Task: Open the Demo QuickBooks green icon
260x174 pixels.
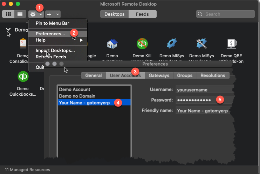Action: [23, 77]
